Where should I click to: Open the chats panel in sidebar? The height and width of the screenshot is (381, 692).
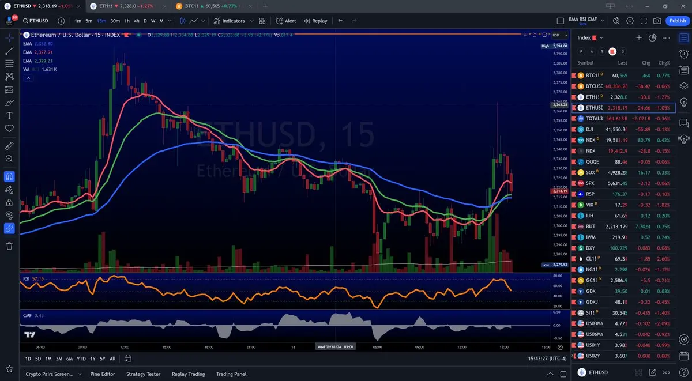coord(683,123)
